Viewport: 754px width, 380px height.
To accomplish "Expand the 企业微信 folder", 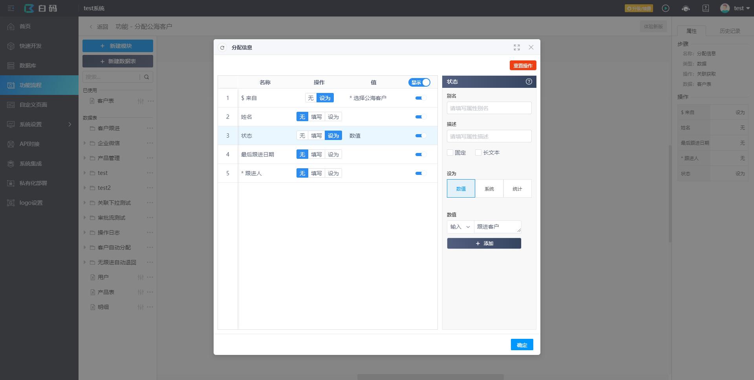I will (x=84, y=143).
